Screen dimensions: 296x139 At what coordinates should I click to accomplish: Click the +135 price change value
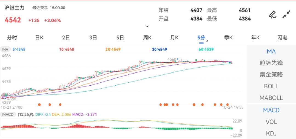(x=34, y=20)
